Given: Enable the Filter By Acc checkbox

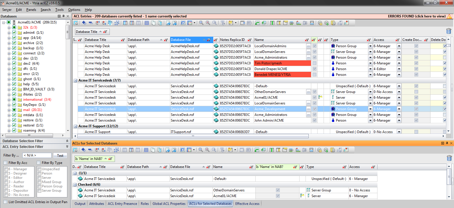Looking at the screenshot, I should [5, 163].
